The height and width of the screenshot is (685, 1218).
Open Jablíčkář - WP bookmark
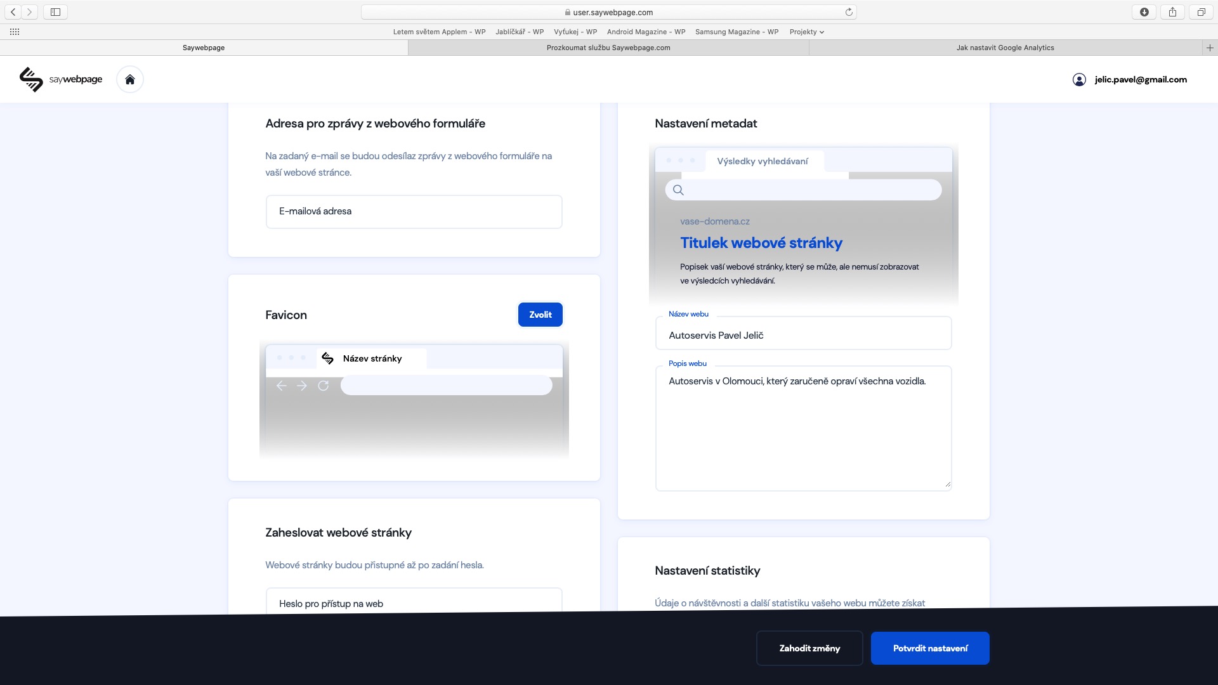point(520,32)
